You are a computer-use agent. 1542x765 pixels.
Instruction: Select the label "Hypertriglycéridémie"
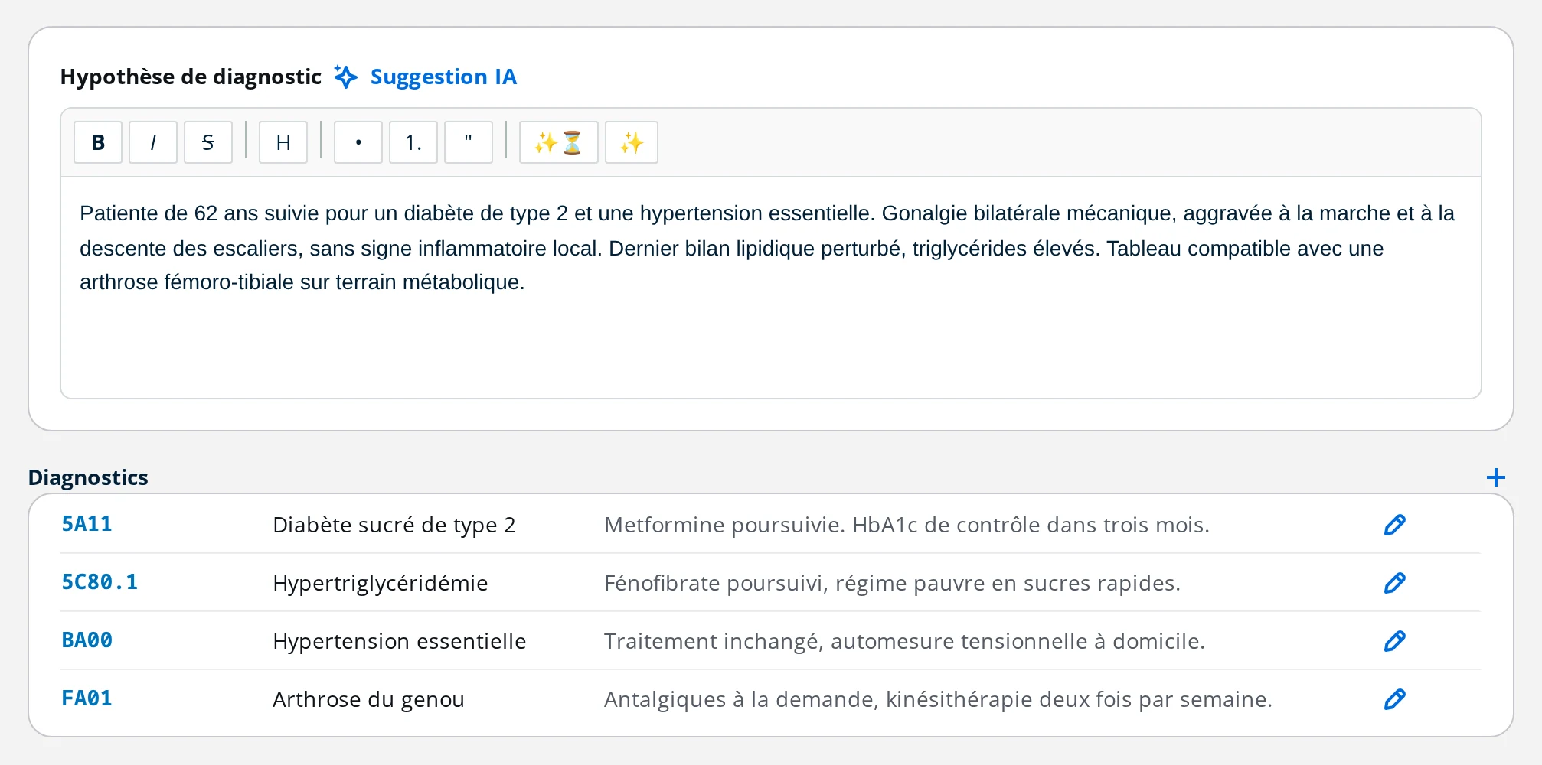[x=381, y=583]
